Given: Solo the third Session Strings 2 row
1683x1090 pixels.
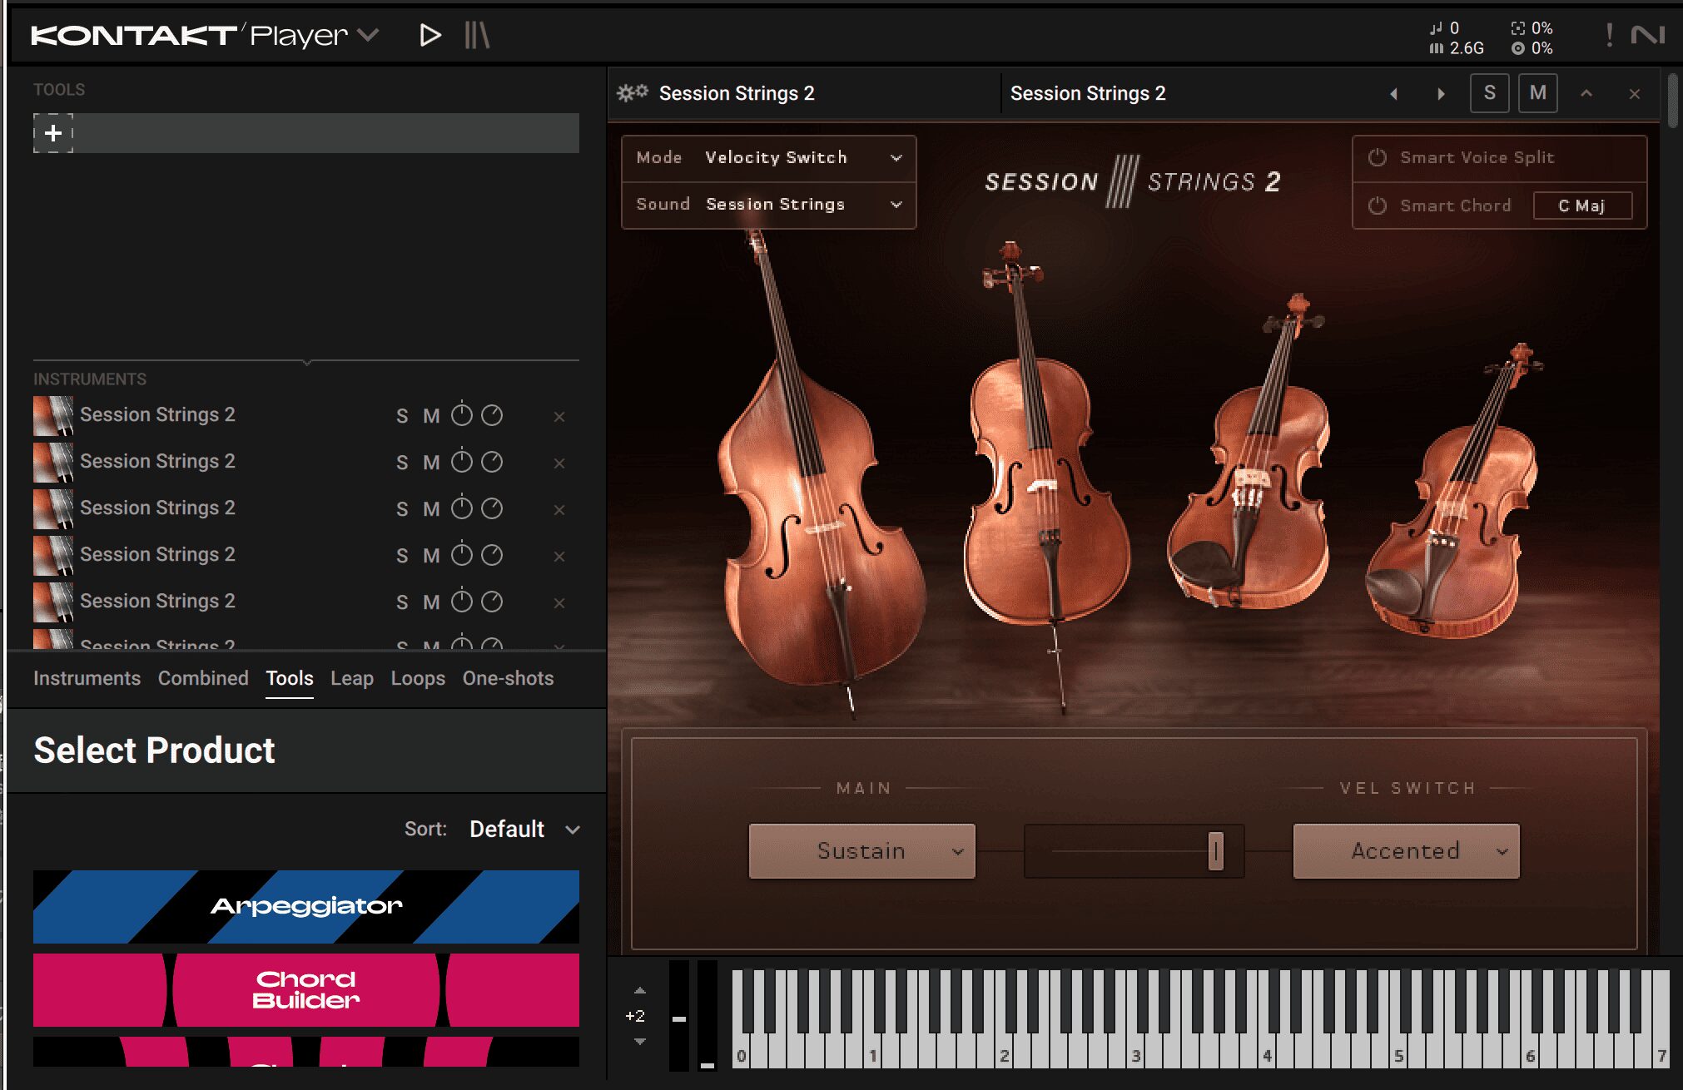Looking at the screenshot, I should tap(402, 509).
